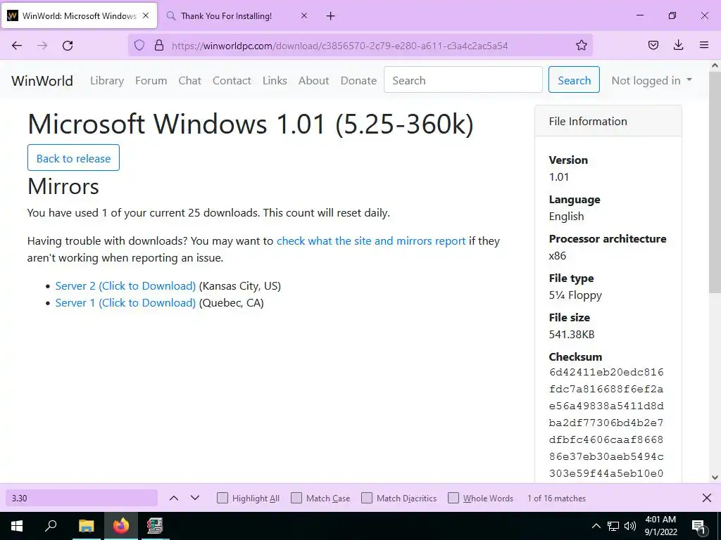721x540 pixels.
Task: Open the notification center
Action: click(698, 527)
